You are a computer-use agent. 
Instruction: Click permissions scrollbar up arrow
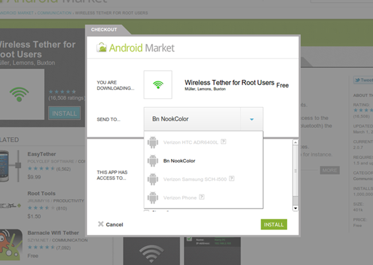tap(296, 142)
